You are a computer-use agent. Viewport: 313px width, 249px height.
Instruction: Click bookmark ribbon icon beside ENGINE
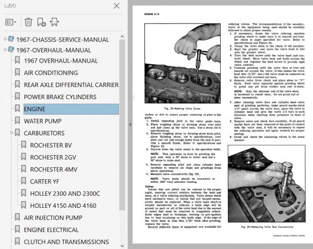tap(17, 108)
